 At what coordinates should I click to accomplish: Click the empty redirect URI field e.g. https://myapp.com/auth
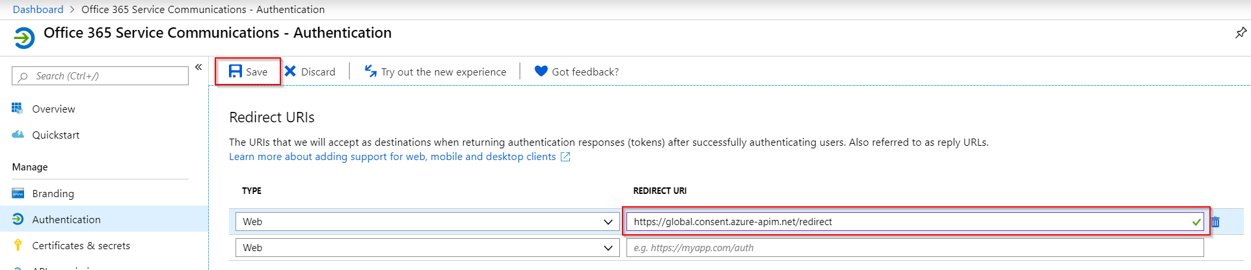coord(915,248)
